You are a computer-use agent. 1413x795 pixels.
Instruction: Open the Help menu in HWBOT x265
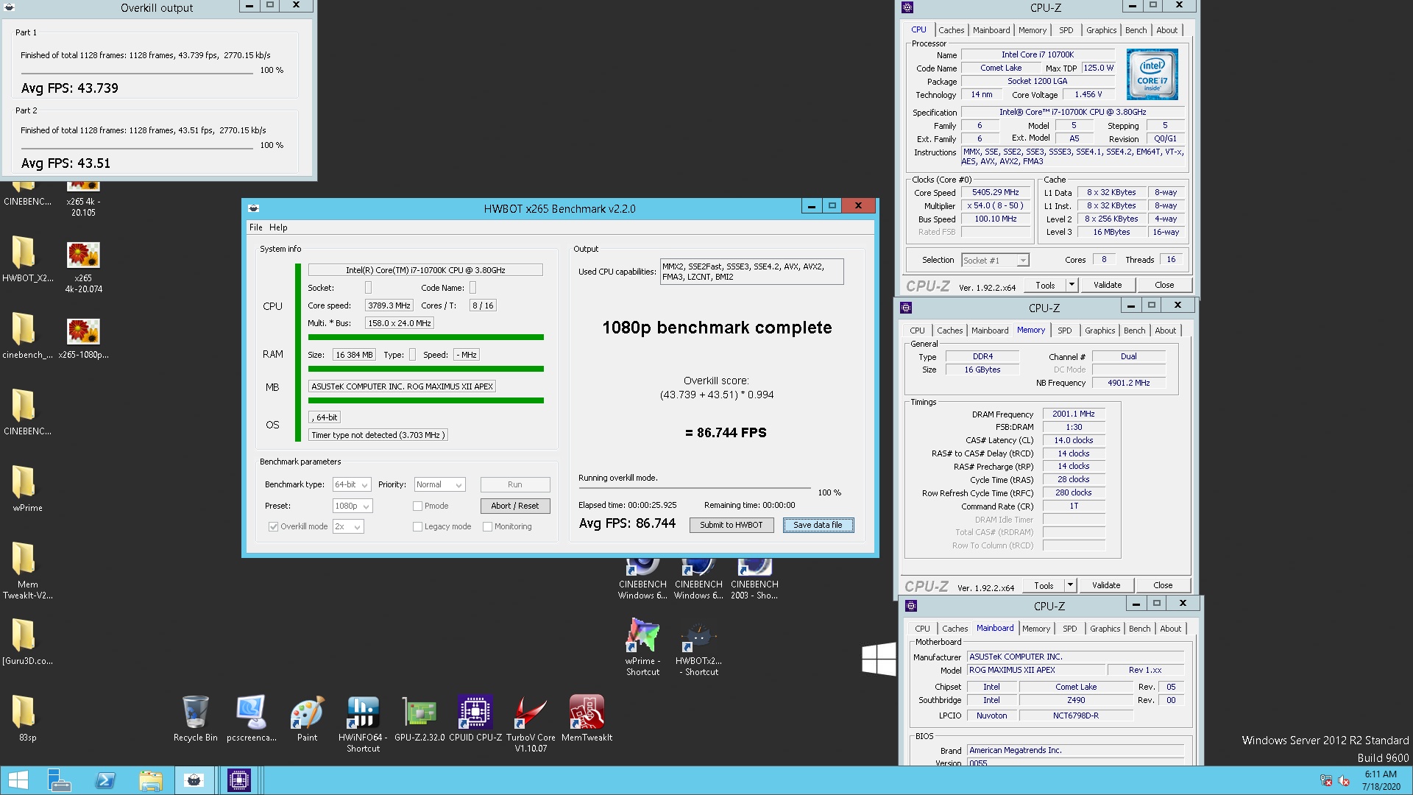click(x=278, y=227)
